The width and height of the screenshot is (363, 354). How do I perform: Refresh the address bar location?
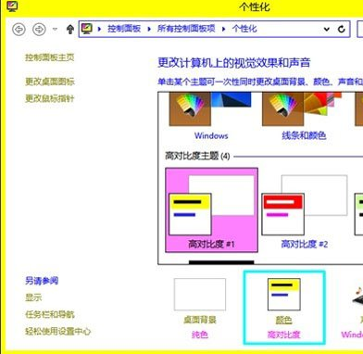(x=342, y=29)
